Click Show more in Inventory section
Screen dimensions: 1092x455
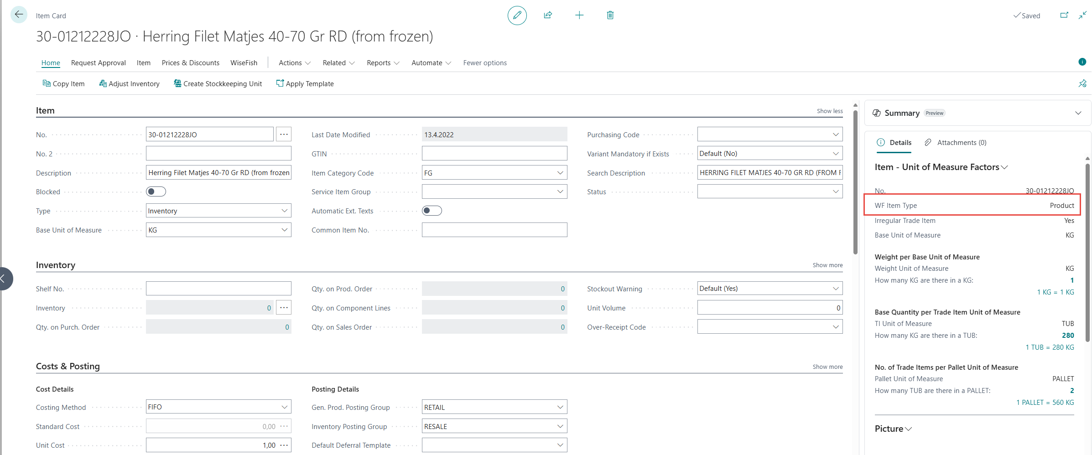[827, 265]
